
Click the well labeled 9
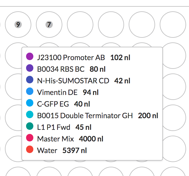coord(18,25)
